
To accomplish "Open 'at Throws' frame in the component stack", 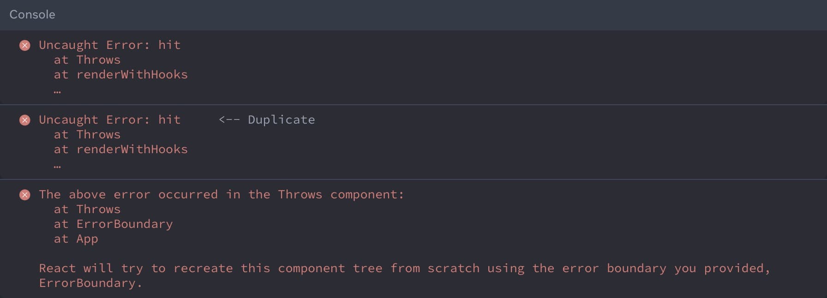I will (87, 209).
